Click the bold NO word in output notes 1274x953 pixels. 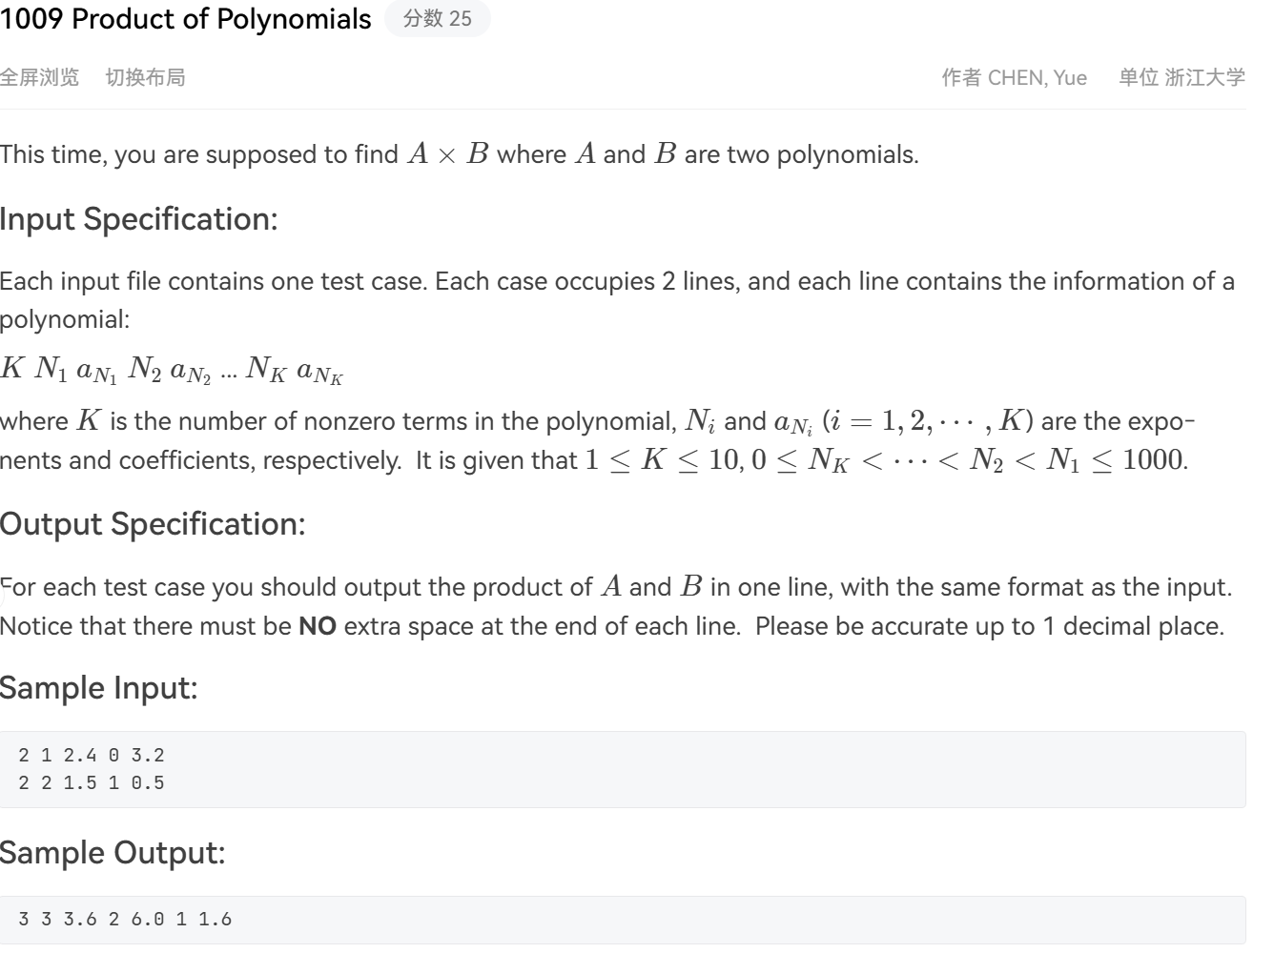coord(318,627)
